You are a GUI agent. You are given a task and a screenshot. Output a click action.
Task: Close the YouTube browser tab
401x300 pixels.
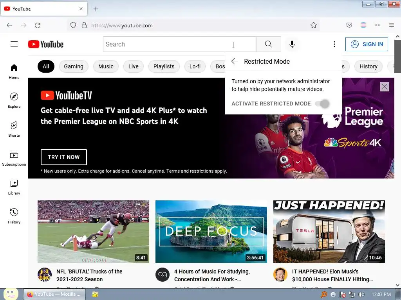click(x=81, y=9)
